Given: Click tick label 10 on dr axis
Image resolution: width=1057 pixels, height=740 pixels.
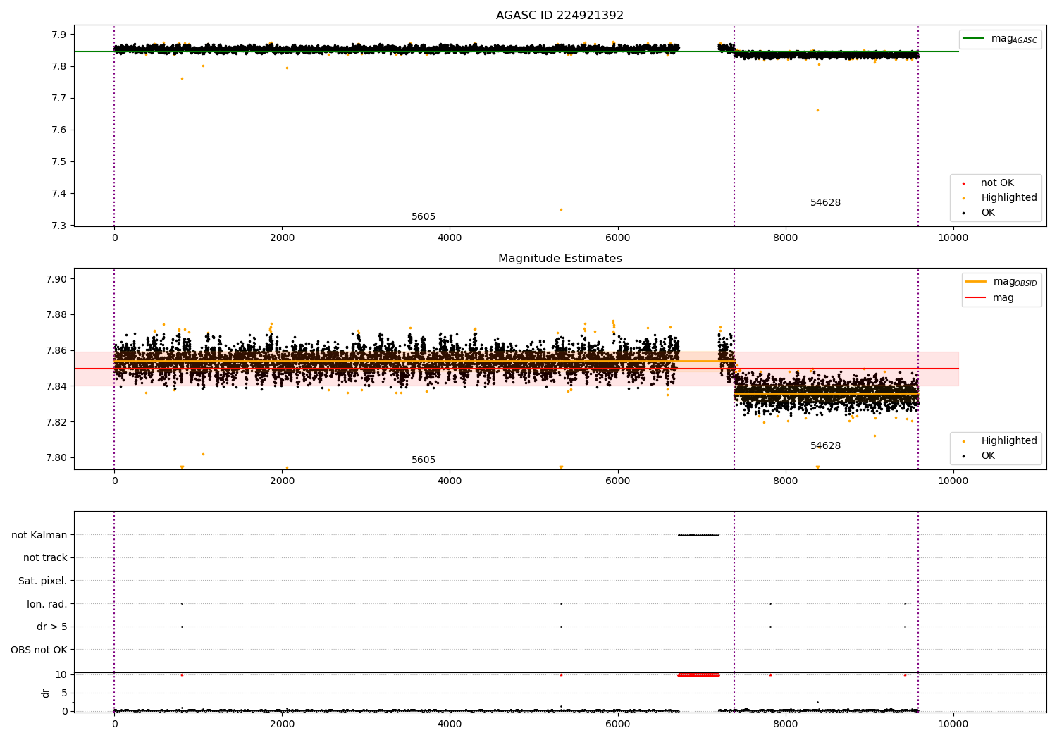Looking at the screenshot, I should pos(61,674).
